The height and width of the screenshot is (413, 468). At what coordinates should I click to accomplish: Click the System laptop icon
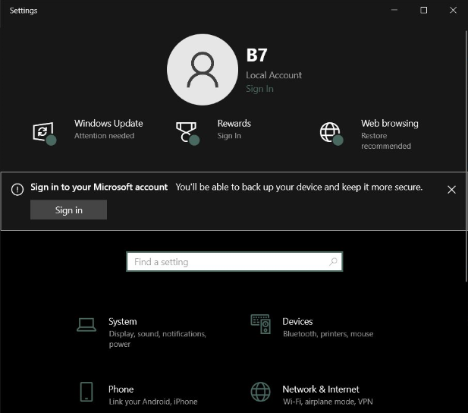86,325
